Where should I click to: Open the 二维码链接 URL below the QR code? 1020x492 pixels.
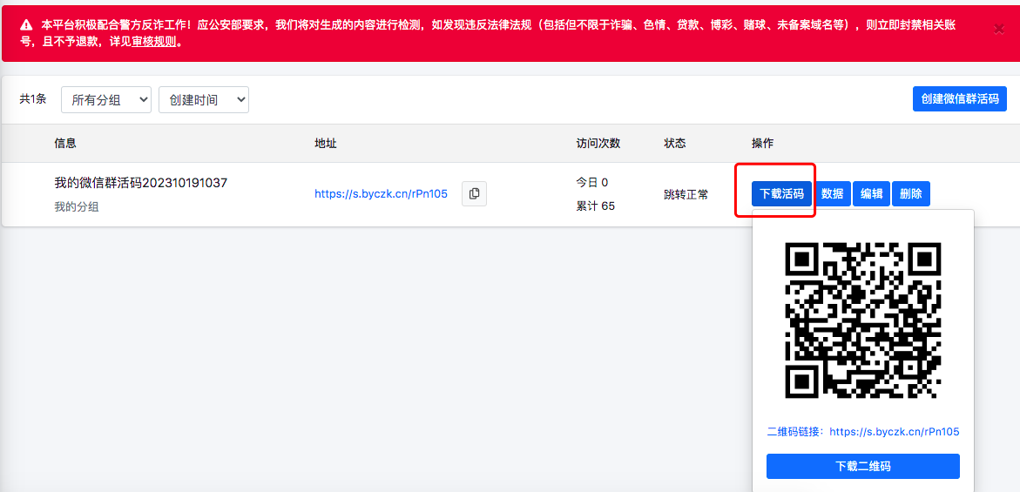click(894, 431)
